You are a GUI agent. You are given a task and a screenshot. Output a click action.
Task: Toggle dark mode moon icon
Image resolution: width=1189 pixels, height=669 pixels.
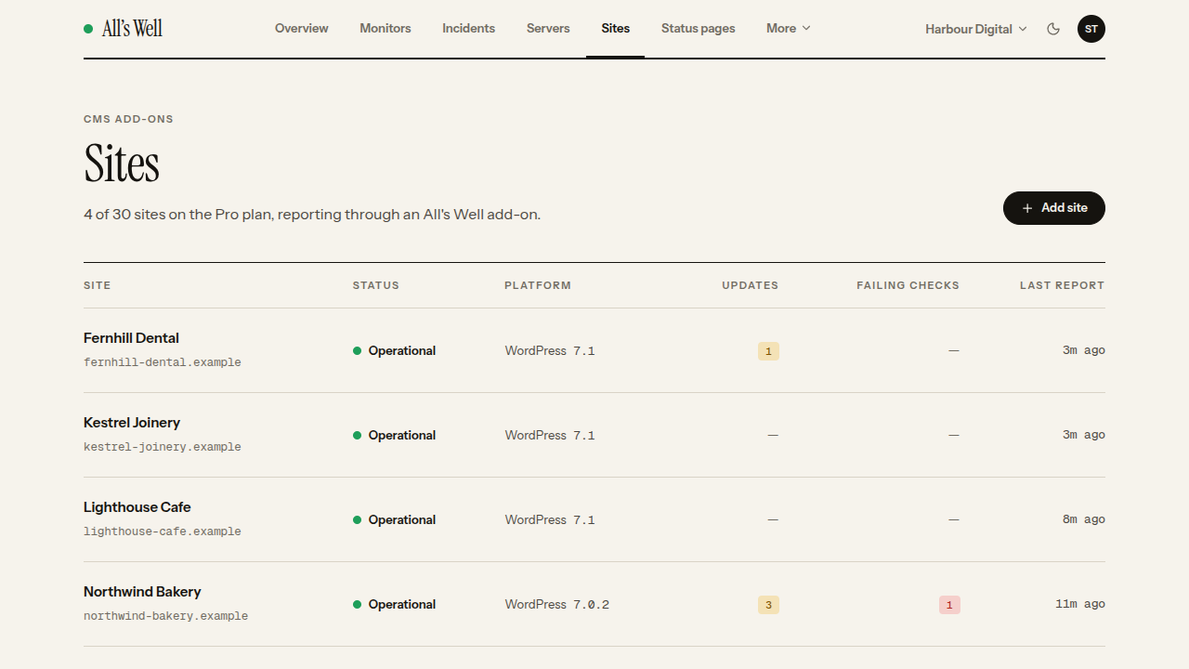(x=1053, y=29)
